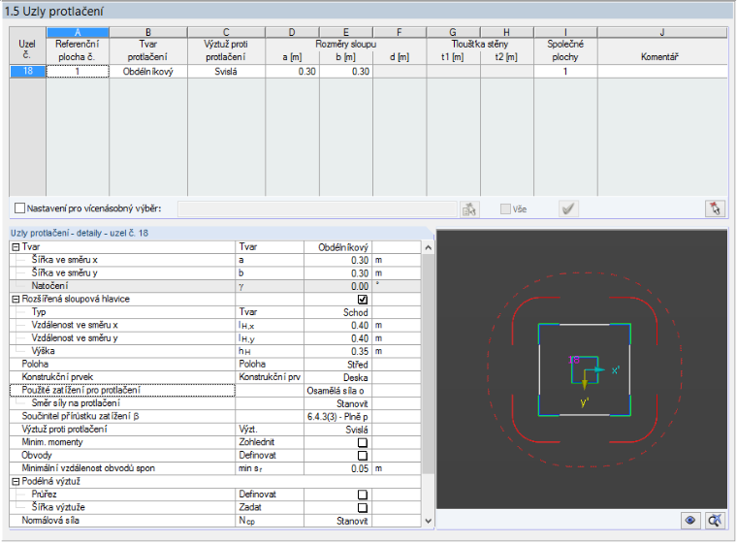Check Průřez Definovat checkbox
This screenshot has height=543, width=737.
(363, 495)
